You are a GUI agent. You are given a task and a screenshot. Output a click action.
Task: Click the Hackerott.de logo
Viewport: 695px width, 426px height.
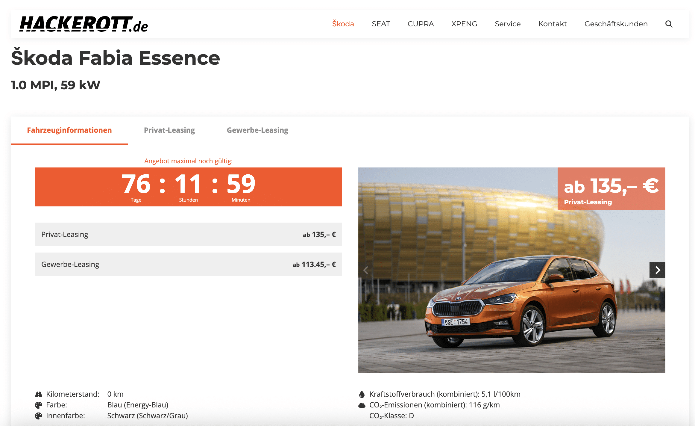click(84, 24)
